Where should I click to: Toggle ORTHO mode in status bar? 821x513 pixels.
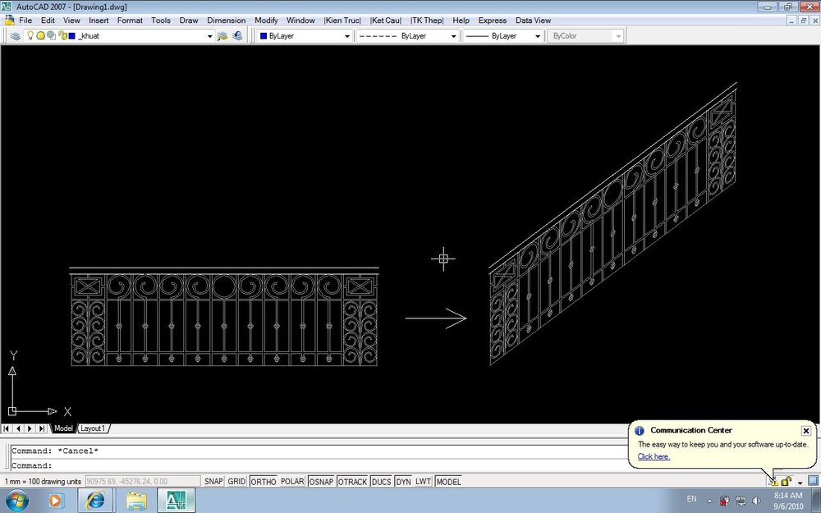264,482
